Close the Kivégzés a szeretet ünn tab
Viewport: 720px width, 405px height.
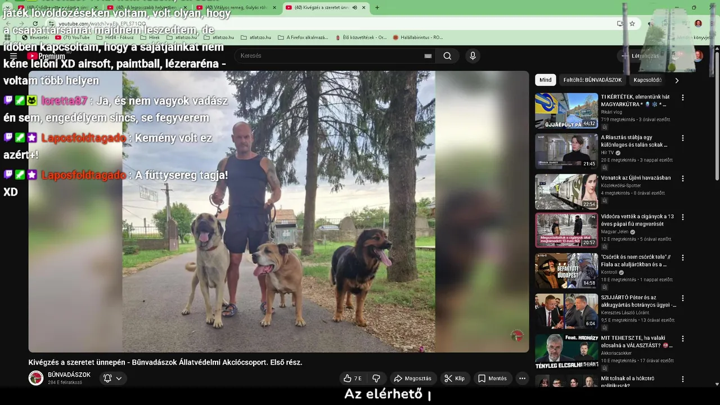click(364, 7)
